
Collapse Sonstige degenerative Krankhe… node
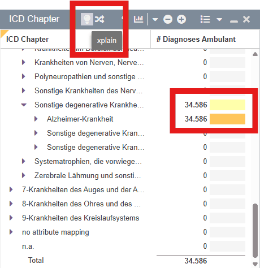click(x=24, y=105)
